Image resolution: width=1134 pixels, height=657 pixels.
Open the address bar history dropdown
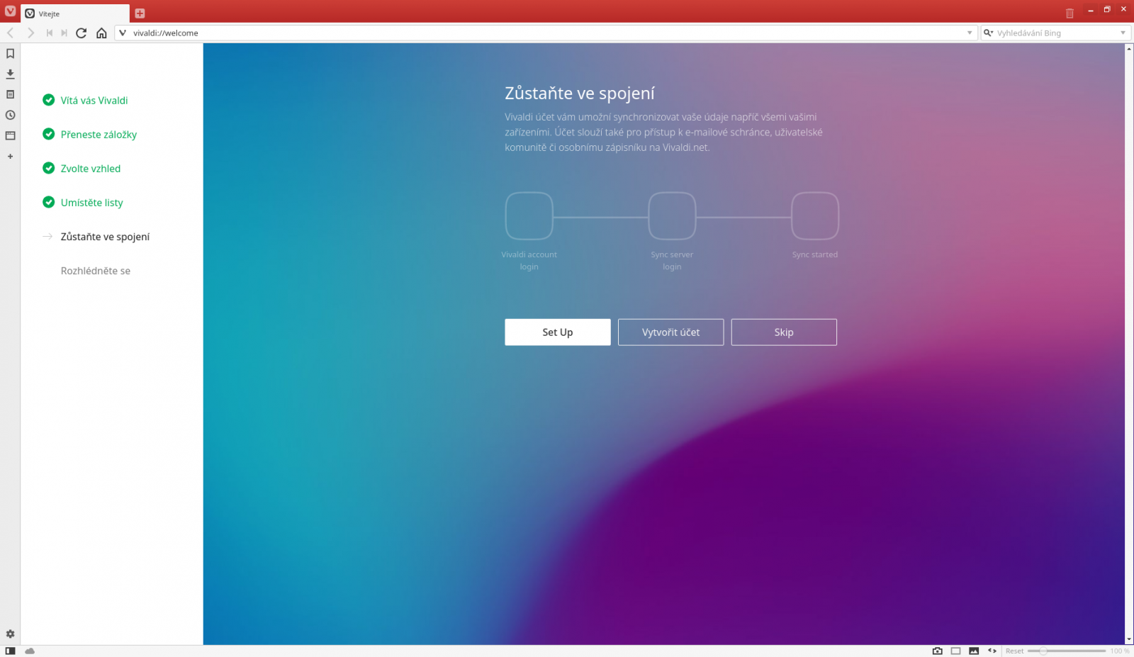970,33
